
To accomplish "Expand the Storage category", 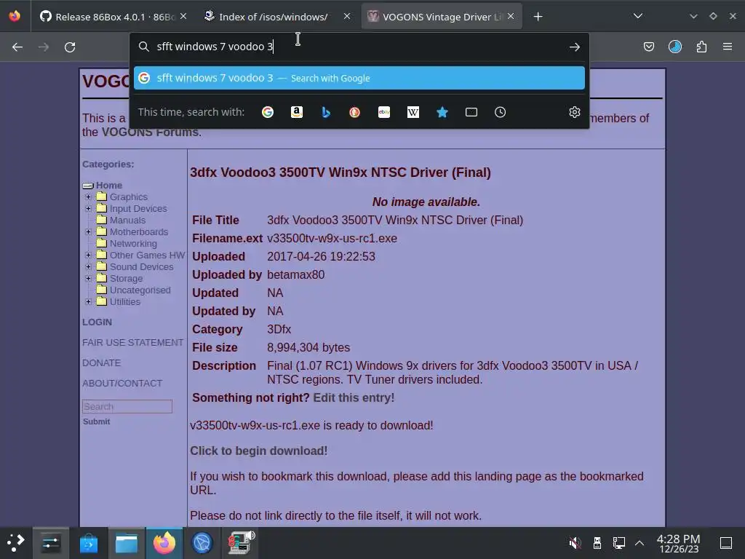I will (x=88, y=279).
